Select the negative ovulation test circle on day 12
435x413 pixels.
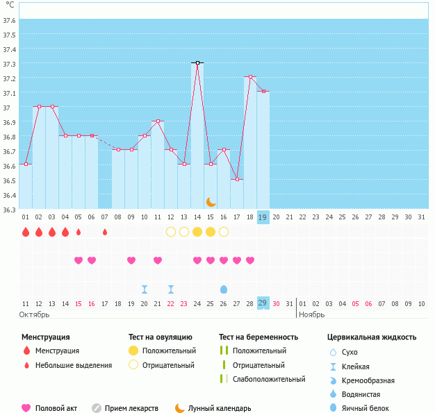pyautogui.click(x=171, y=232)
